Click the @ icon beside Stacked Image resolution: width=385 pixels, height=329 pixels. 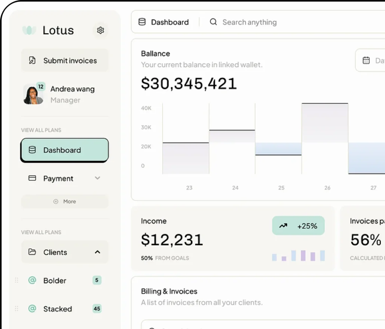tap(32, 309)
